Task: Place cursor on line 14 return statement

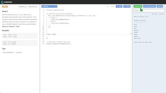Action: (51, 34)
